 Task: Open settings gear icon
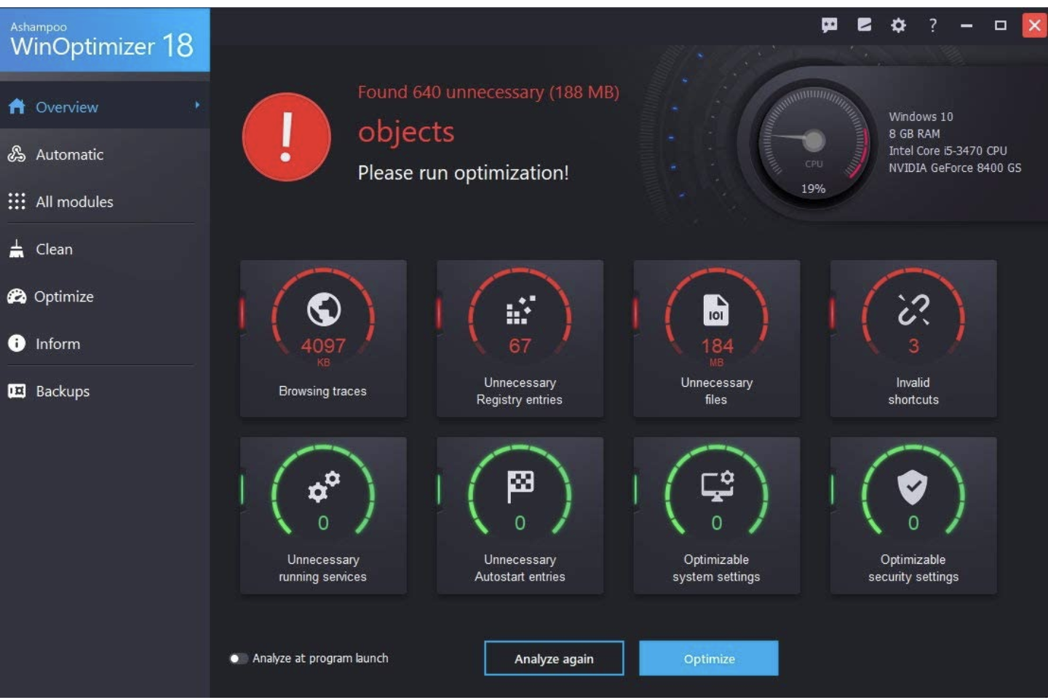click(898, 25)
